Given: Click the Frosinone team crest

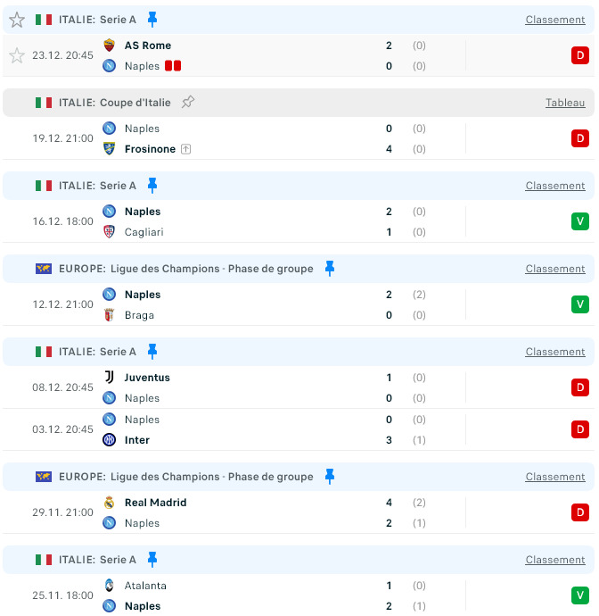Looking at the screenshot, I should tap(109, 149).
